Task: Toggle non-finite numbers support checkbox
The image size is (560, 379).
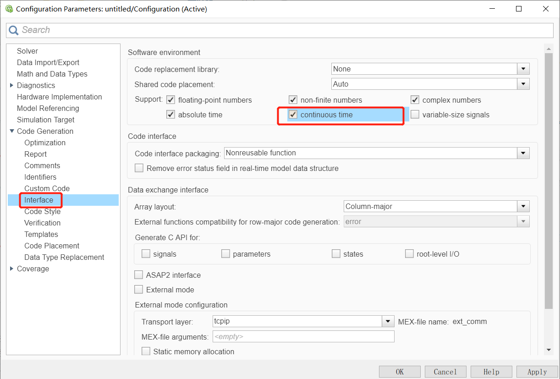Action: point(293,100)
